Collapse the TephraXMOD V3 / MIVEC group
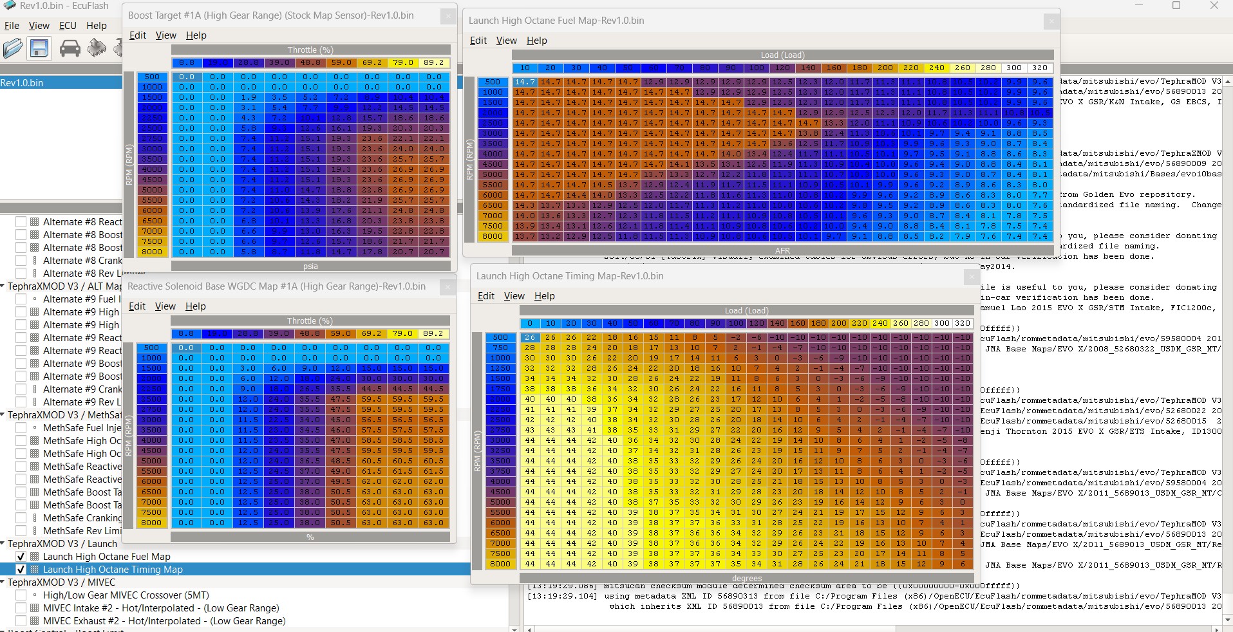The height and width of the screenshot is (632, 1233). coord(3,582)
